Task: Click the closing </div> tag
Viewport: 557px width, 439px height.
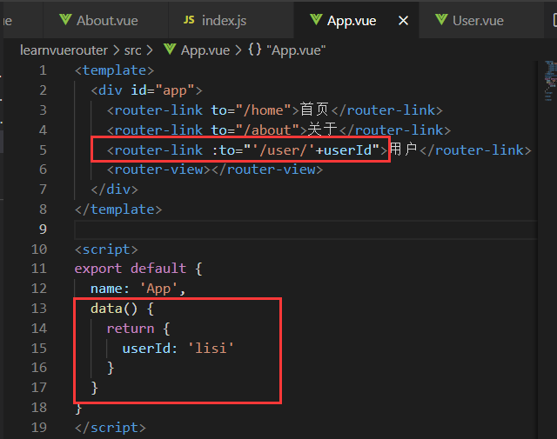Action: click(x=114, y=190)
